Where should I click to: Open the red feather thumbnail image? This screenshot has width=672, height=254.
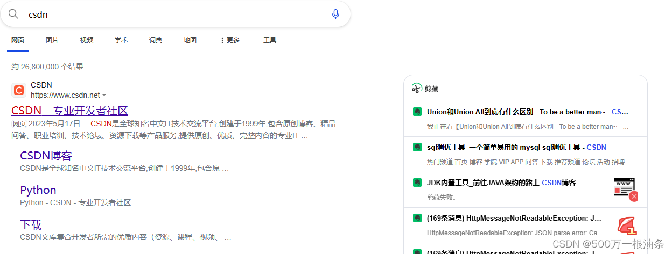coord(627,224)
